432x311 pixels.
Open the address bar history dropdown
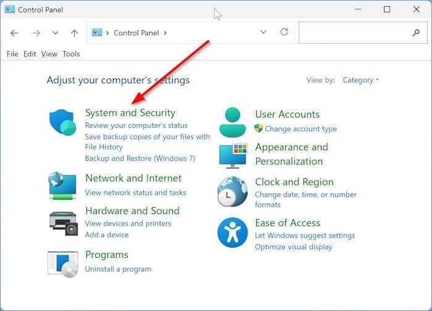point(264,32)
